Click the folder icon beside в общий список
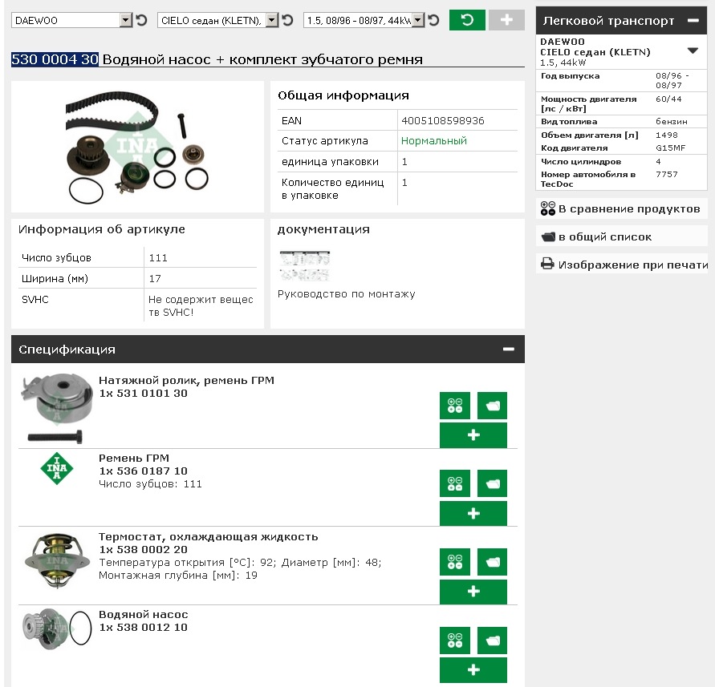 pyautogui.click(x=547, y=237)
